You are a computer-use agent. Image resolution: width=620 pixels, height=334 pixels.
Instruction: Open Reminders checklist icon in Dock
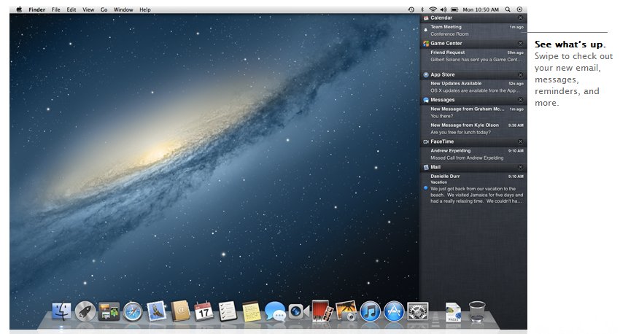pyautogui.click(x=228, y=311)
